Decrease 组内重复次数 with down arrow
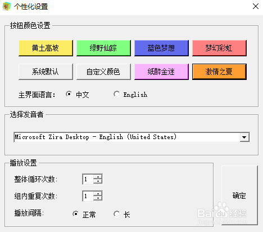Viewport: 263px width, 232px height. (x=98, y=198)
